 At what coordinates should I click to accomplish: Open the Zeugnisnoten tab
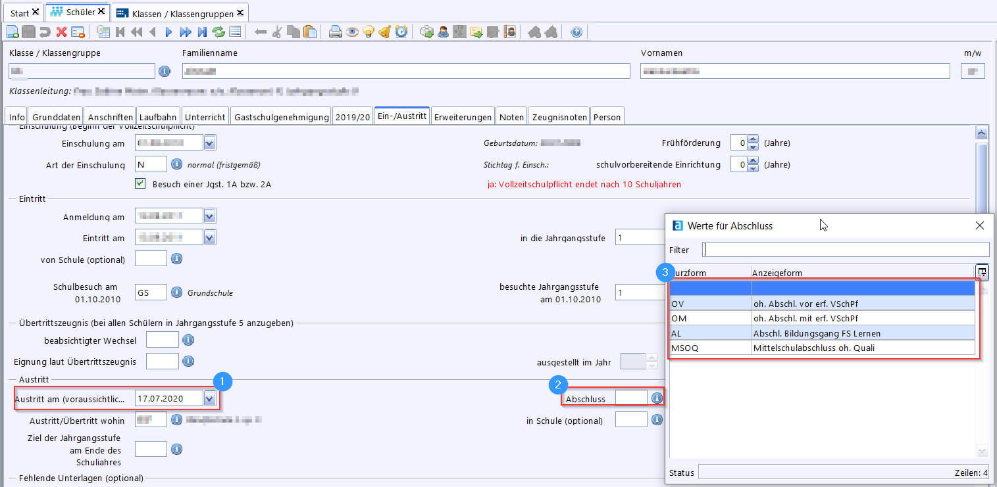pyautogui.click(x=559, y=117)
